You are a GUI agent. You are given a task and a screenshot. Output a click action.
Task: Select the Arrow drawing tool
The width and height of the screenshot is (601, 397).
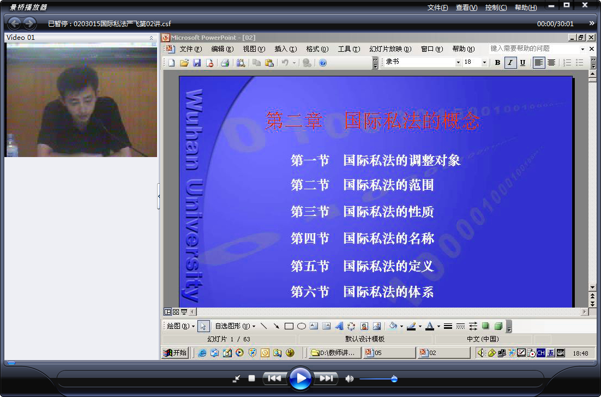point(277,326)
